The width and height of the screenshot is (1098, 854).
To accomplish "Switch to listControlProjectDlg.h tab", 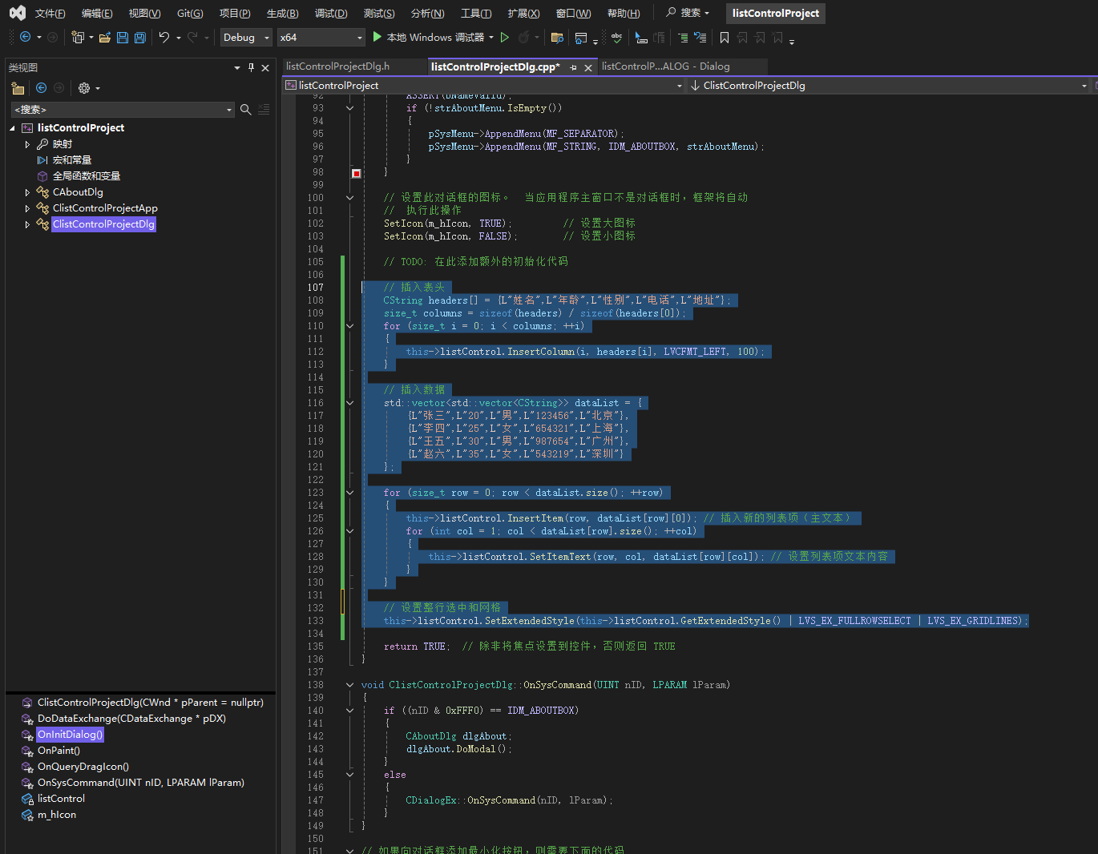I will point(337,66).
